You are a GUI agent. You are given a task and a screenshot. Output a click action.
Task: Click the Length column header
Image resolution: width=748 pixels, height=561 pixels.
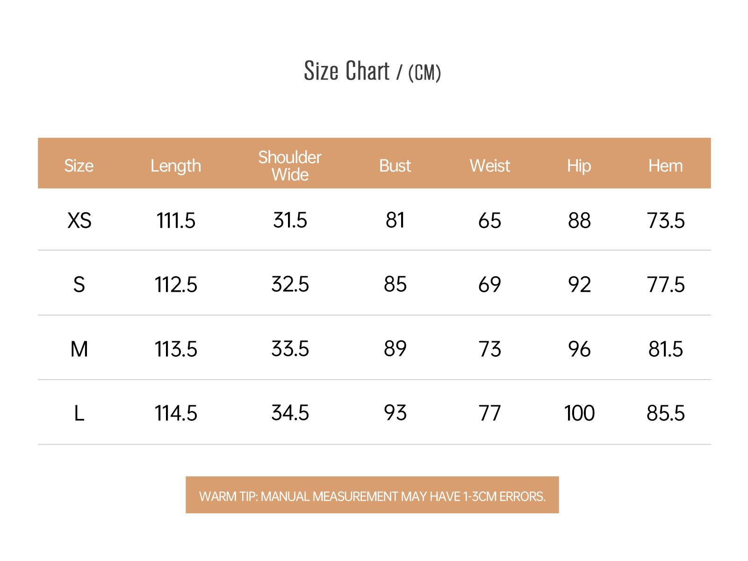tap(176, 166)
